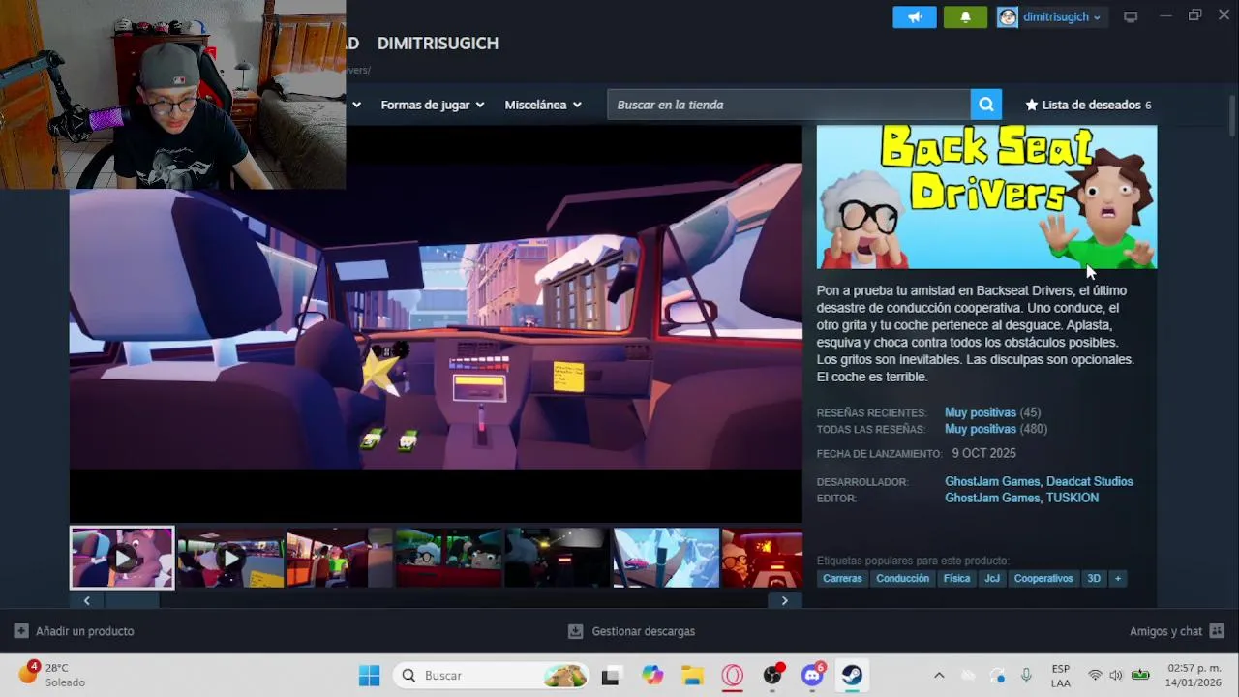
Task: Click the Conducción tag
Action: pos(902,578)
